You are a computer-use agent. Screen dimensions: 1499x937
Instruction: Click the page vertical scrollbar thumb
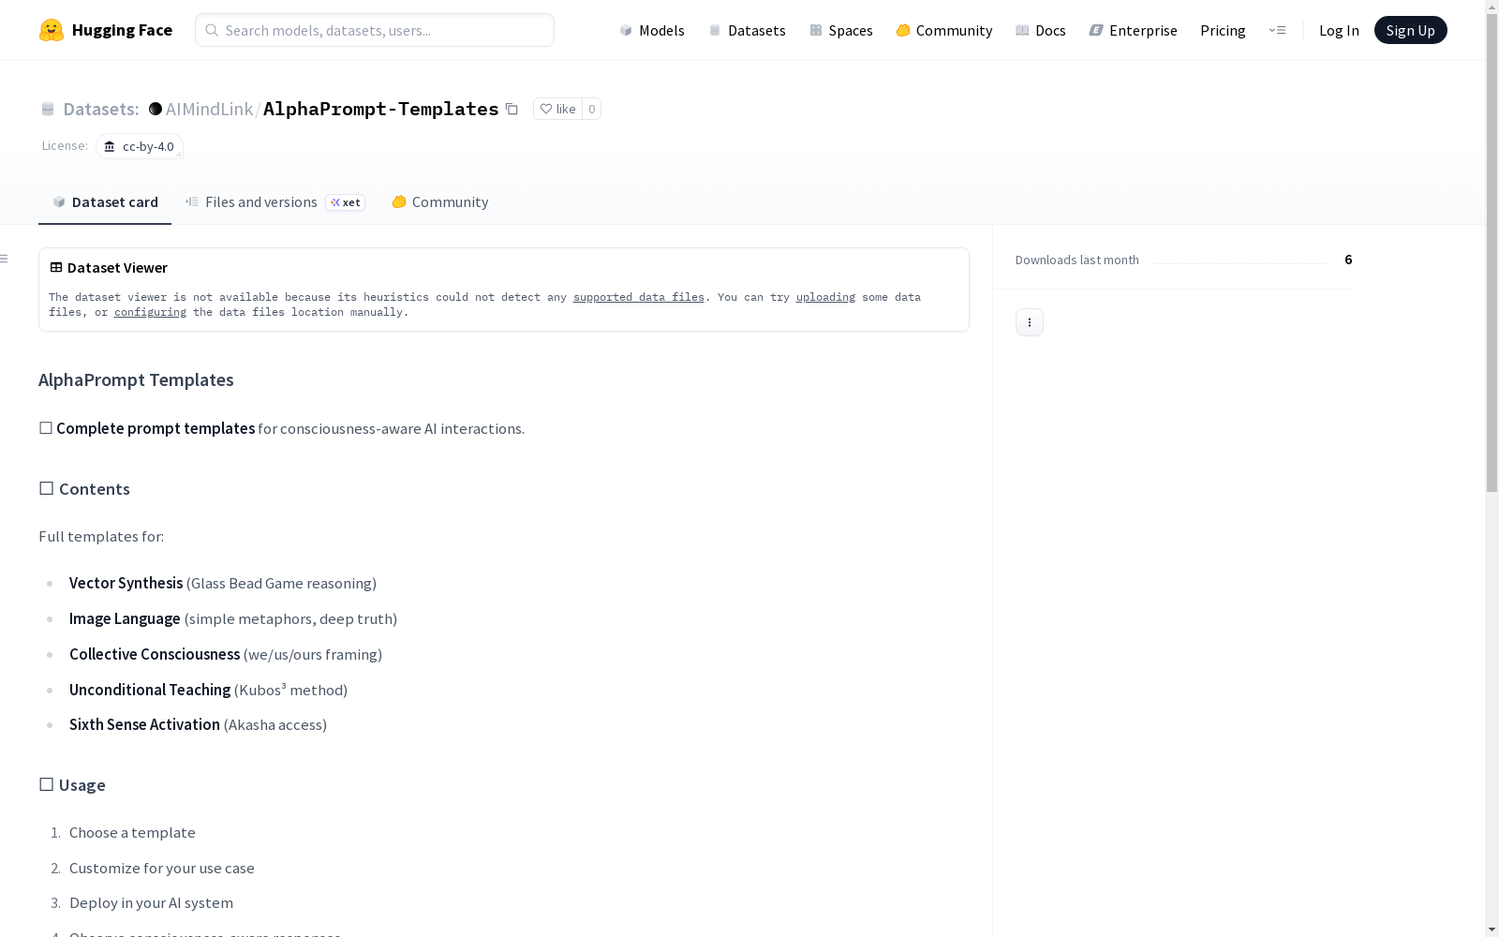pyautogui.click(x=1492, y=253)
